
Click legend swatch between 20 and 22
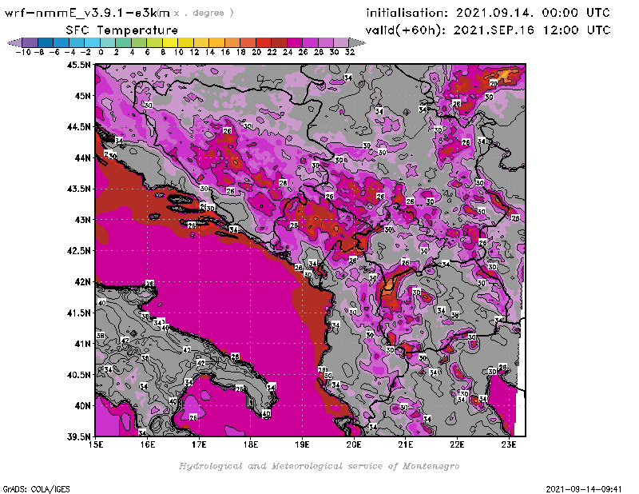tap(264, 42)
